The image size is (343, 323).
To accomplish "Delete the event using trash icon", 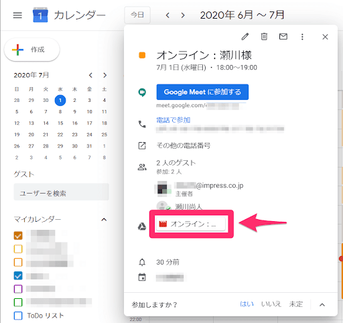I will click(x=264, y=36).
